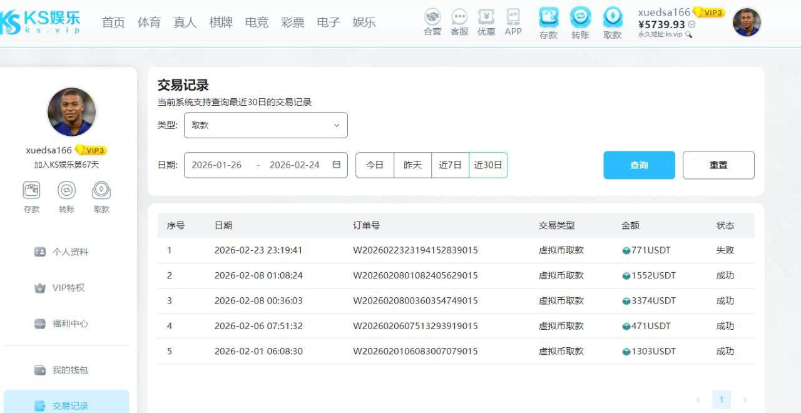Click the 优惠 promotions icon
Screen dimensions: 801x413
486,18
